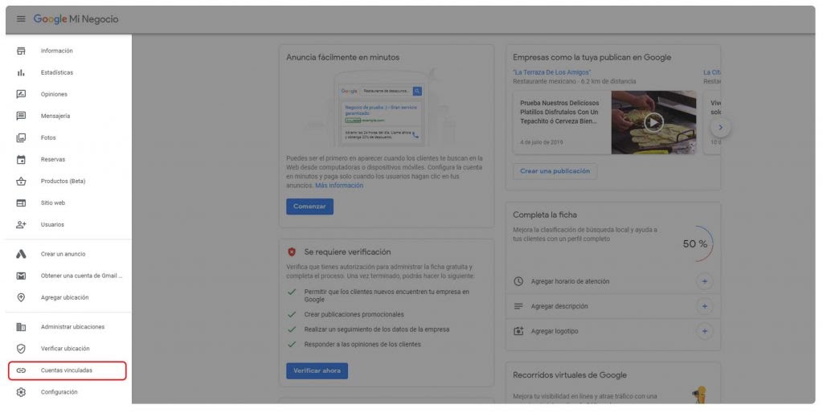Click the camera icon next to Agregar logotipo

coord(518,331)
